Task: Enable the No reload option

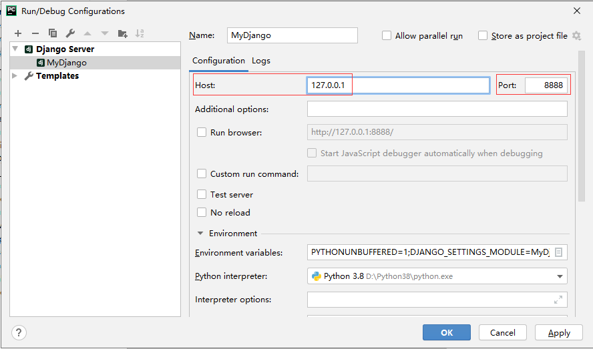Action: tap(202, 212)
